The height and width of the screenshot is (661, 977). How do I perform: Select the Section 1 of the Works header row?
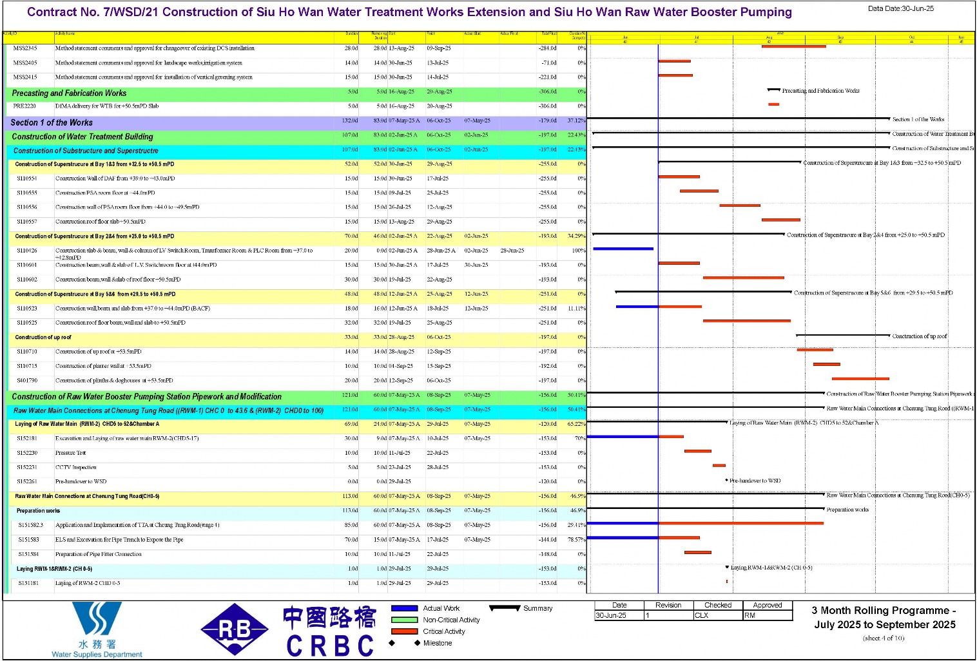click(x=295, y=122)
